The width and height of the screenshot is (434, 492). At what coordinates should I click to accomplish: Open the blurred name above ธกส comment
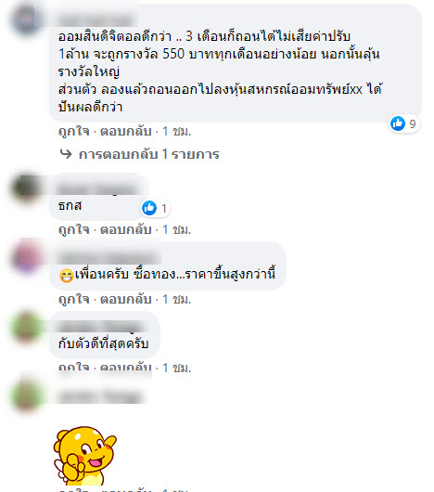98,189
